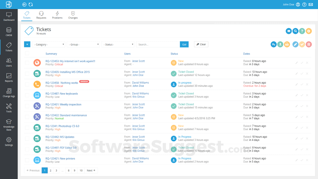Check the box for RQ-123435 ticket
Image resolution: width=318 pixels, height=179 pixels.
pos(27,74)
